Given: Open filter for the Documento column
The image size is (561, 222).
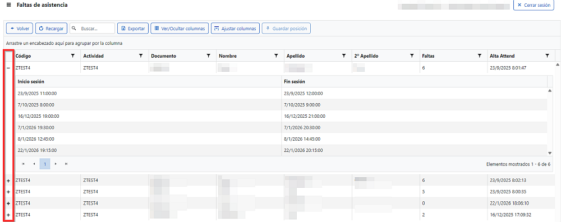Looking at the screenshot, I should [x=208, y=55].
